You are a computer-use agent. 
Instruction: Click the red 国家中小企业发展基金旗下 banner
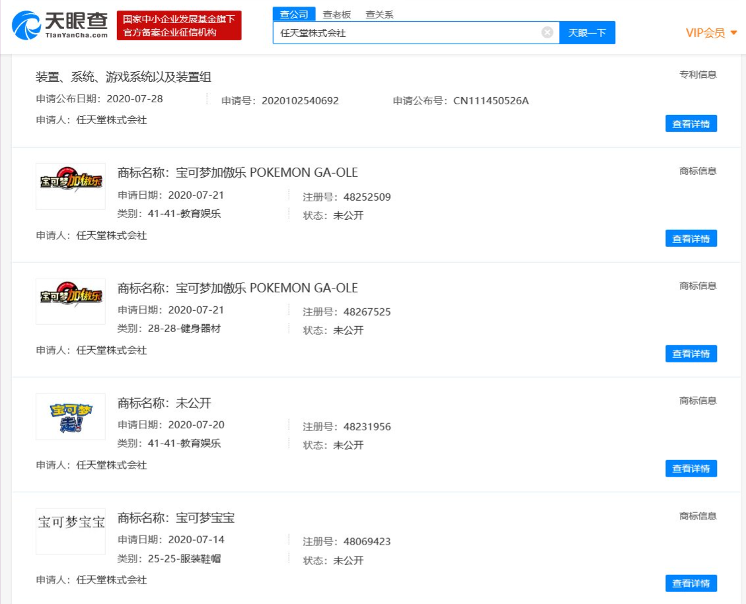[x=179, y=26]
